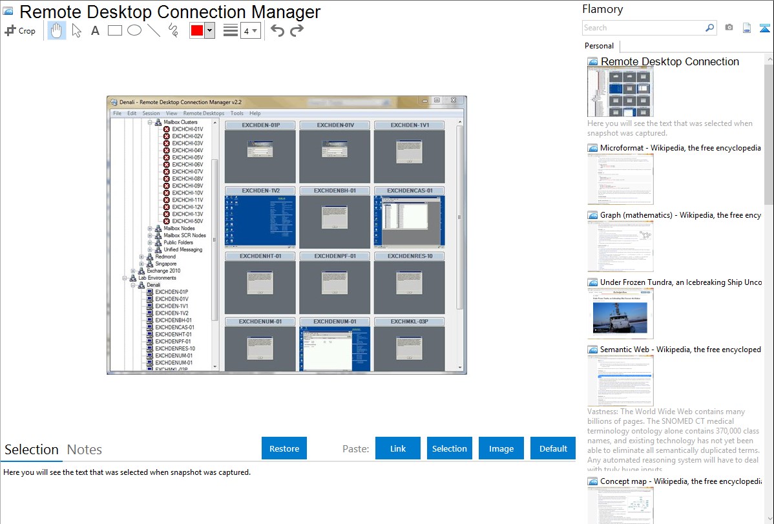Collapse the Lab Environments tree node
The image size is (774, 524).
[125, 278]
